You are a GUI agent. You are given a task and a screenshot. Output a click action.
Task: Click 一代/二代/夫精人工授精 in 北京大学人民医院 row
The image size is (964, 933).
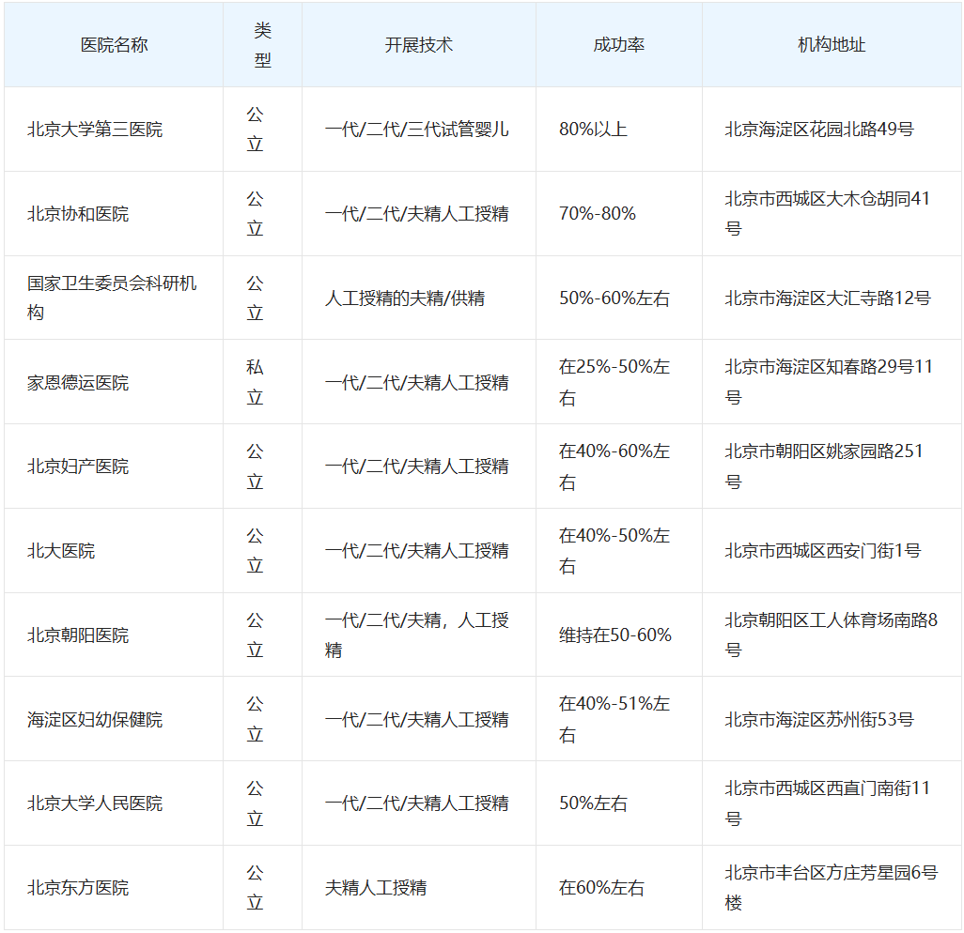pyautogui.click(x=417, y=803)
